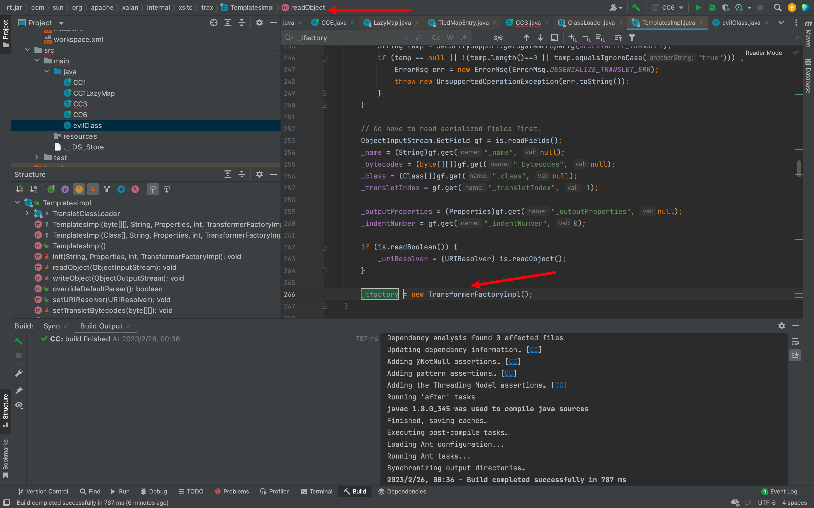Expand the TransletClassLoader node
This screenshot has width=814, height=508.
click(x=27, y=213)
